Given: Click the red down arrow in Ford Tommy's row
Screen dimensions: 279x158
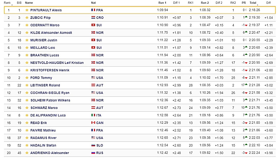Looking at the screenshot, I should point(246,78).
